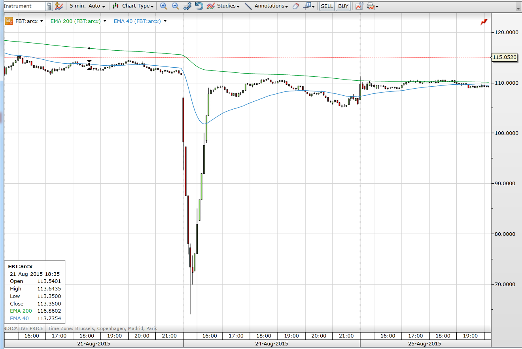Click the print chart icon

[x=371, y=6]
